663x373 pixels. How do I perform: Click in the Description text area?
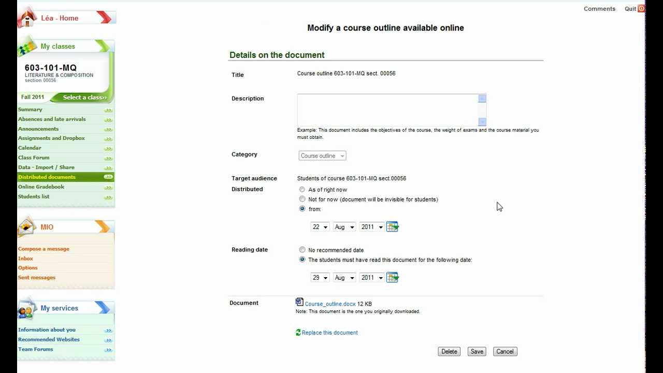[x=387, y=110]
